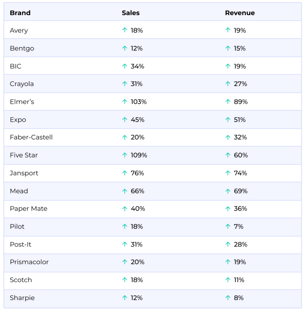Click the Faber-Castell brand name

(x=31, y=137)
